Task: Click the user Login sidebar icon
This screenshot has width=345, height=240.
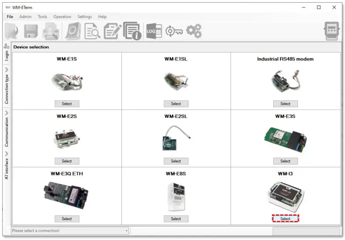Action: pyautogui.click(x=6, y=46)
